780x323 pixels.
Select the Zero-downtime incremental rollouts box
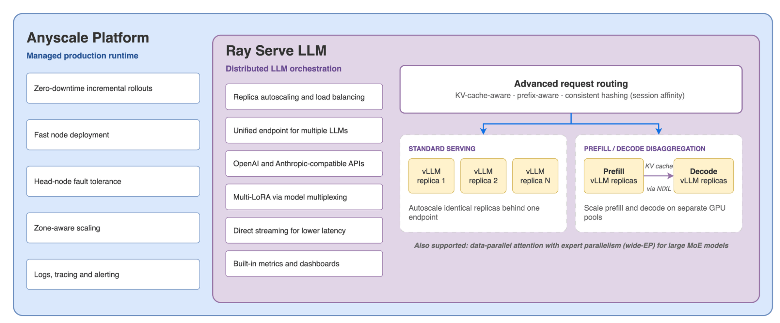click(113, 88)
